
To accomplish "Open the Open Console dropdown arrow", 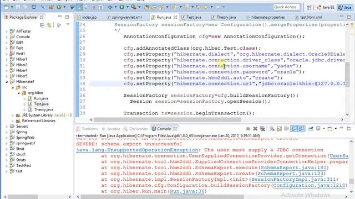I will (336, 129).
